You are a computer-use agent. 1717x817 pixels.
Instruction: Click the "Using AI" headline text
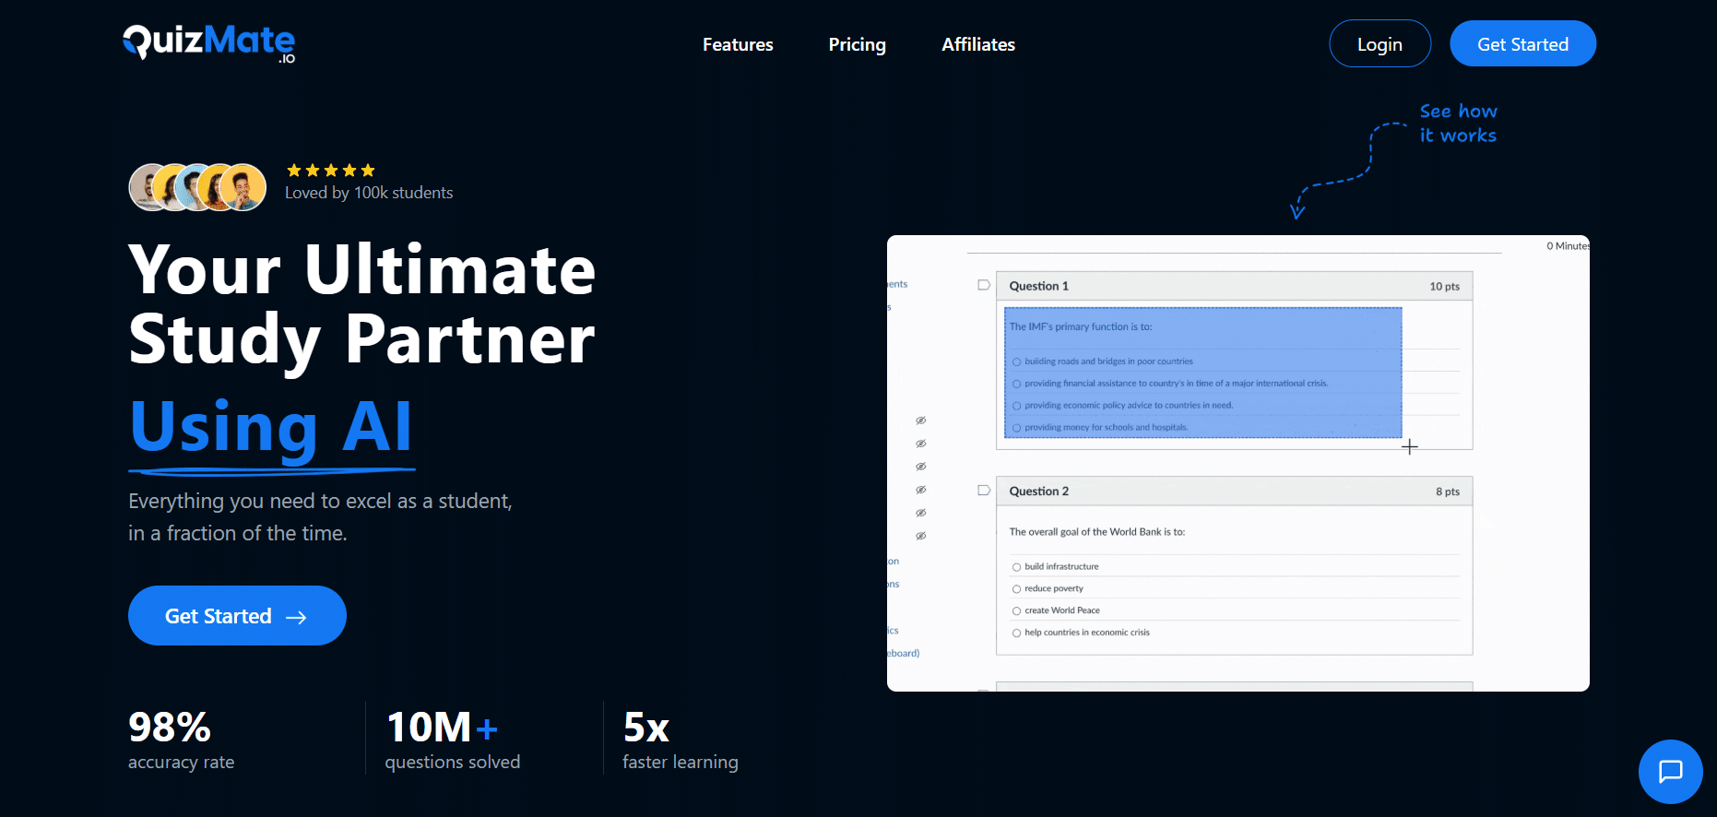[x=271, y=427]
